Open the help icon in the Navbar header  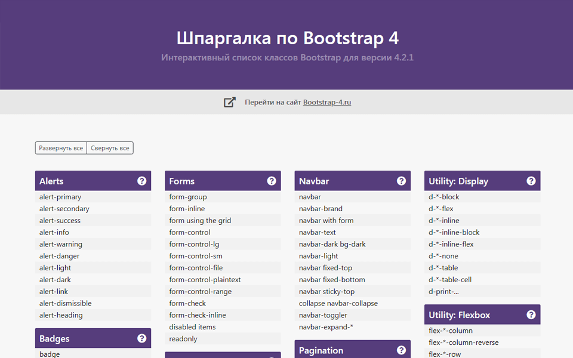coord(401,181)
